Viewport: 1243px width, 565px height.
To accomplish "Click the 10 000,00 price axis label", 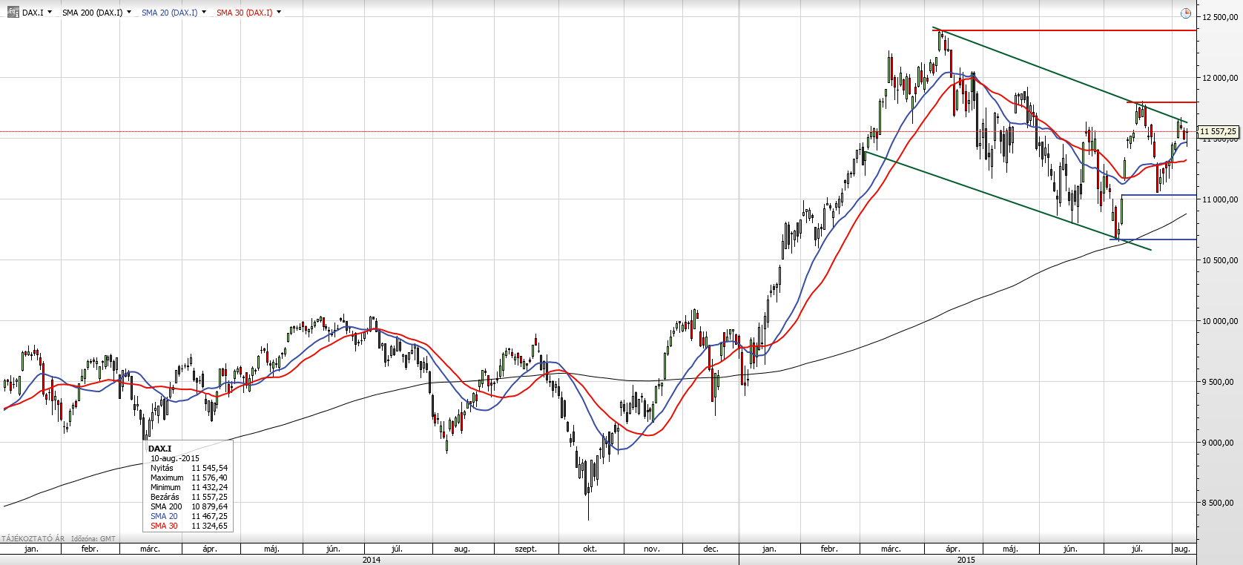I will 1219,321.
